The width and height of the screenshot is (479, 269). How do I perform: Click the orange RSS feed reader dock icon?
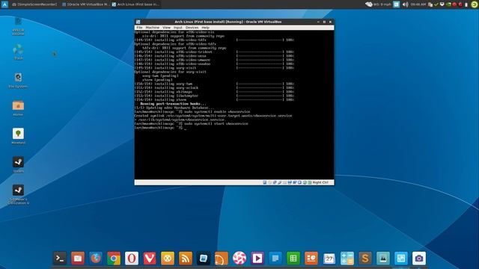186,259
